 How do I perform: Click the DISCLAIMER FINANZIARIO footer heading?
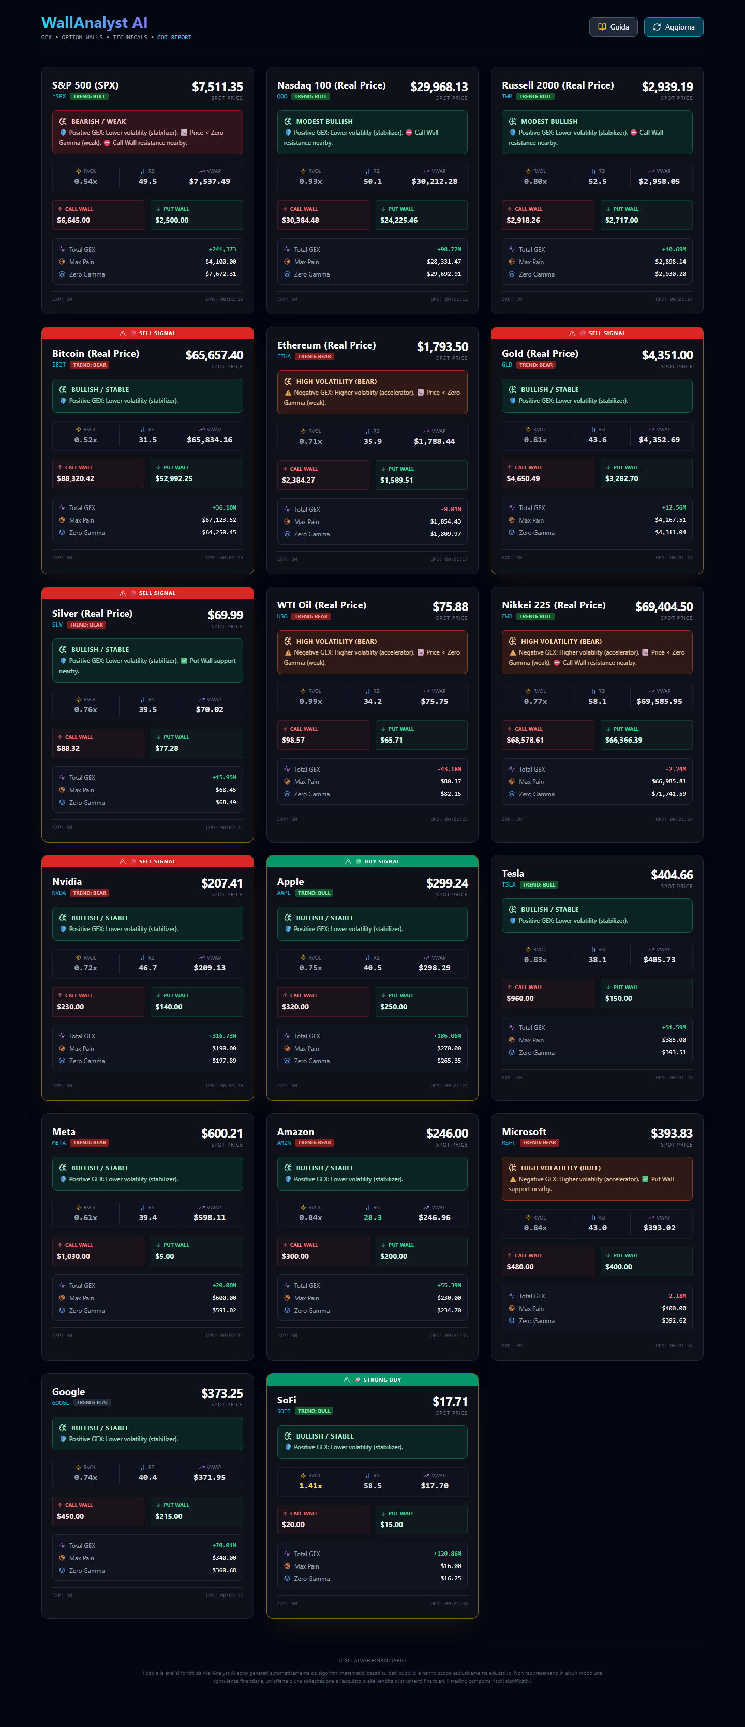[x=373, y=1661]
